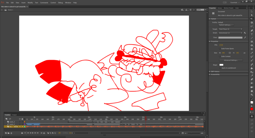
Task: Click the ActionScript settings wrench icon
Action: (x=245, y=33)
